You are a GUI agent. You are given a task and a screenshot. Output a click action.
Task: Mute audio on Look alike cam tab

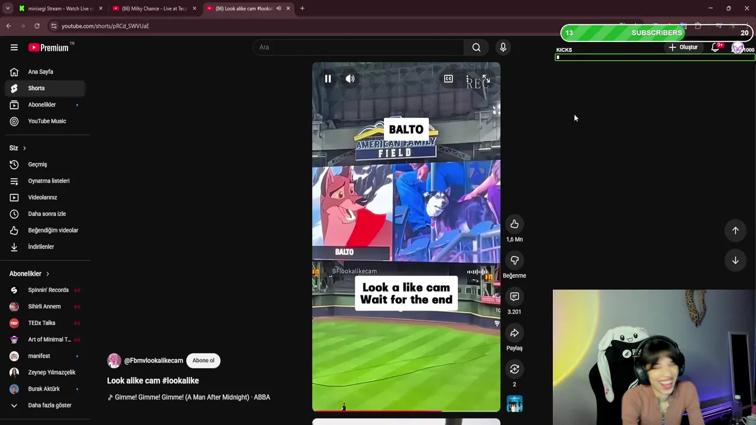[x=279, y=8]
